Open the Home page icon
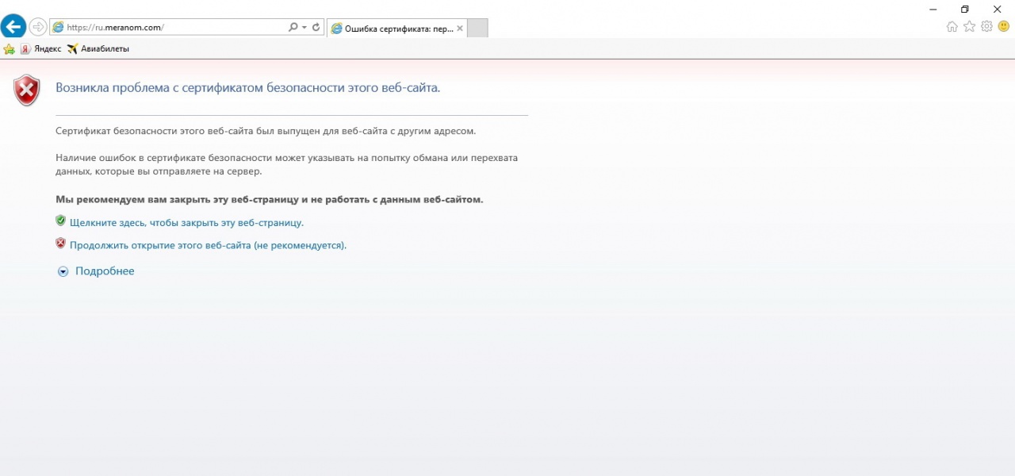The image size is (1015, 476). (952, 27)
